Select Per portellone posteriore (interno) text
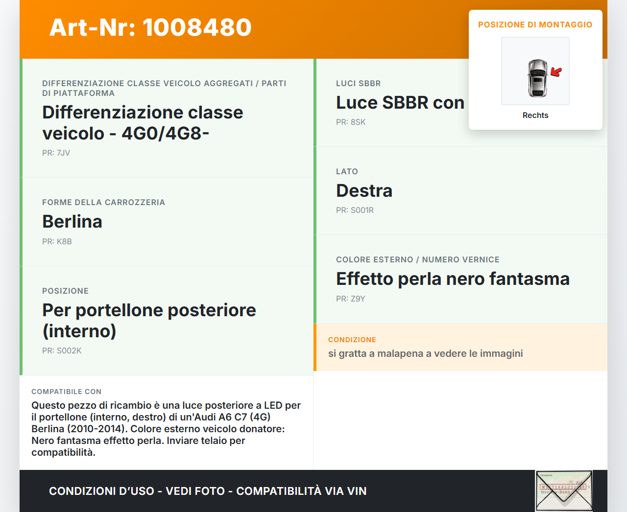This screenshot has width=627, height=512. click(149, 321)
